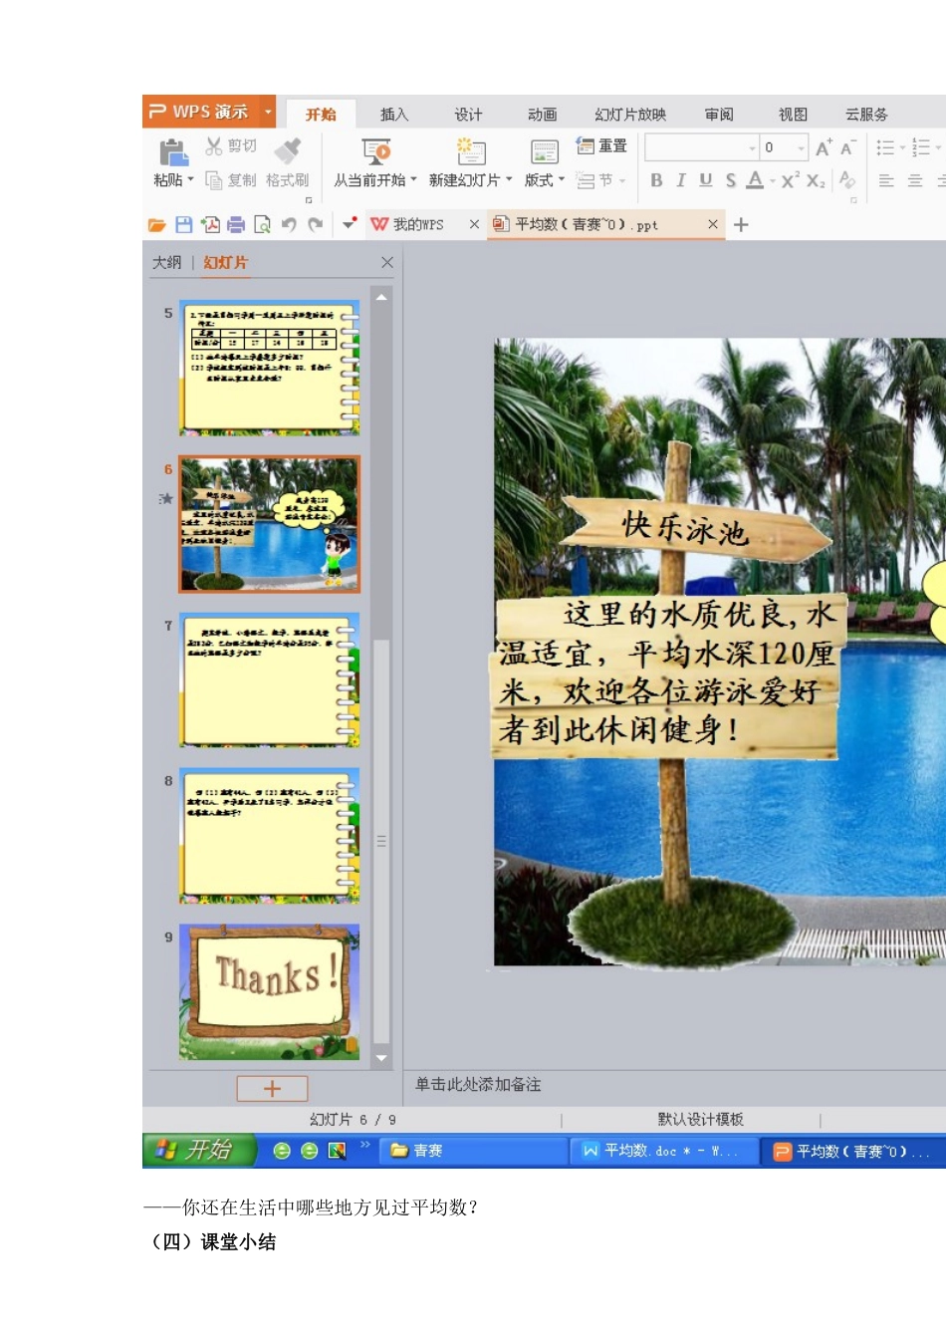Switch to the 幻灯片 slides pane tab
The image size is (946, 1339).
click(x=225, y=263)
